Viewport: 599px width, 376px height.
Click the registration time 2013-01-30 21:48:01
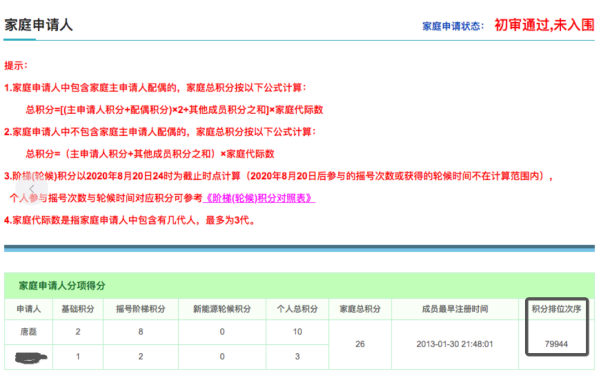click(x=455, y=344)
